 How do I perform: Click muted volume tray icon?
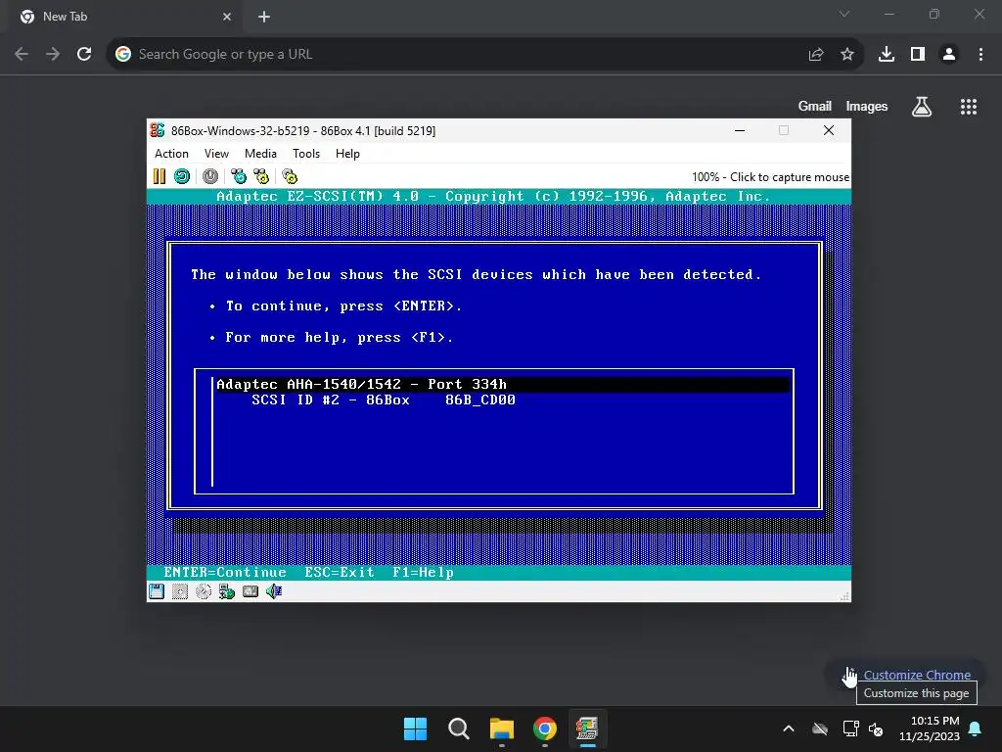click(x=876, y=728)
